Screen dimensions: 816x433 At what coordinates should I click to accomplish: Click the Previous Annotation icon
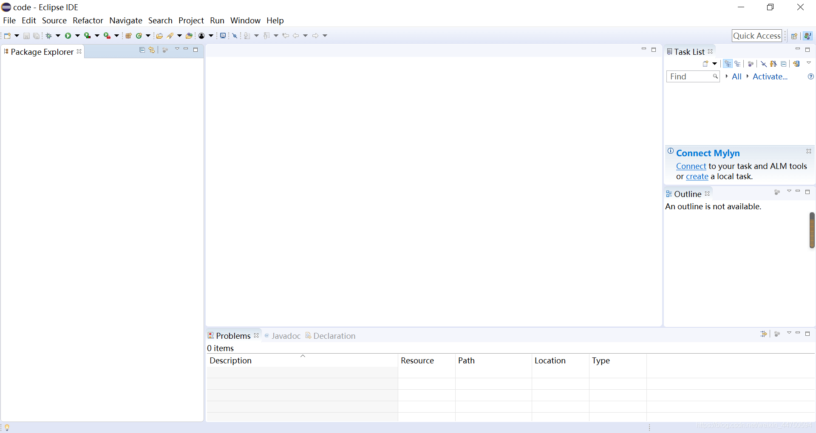click(266, 36)
